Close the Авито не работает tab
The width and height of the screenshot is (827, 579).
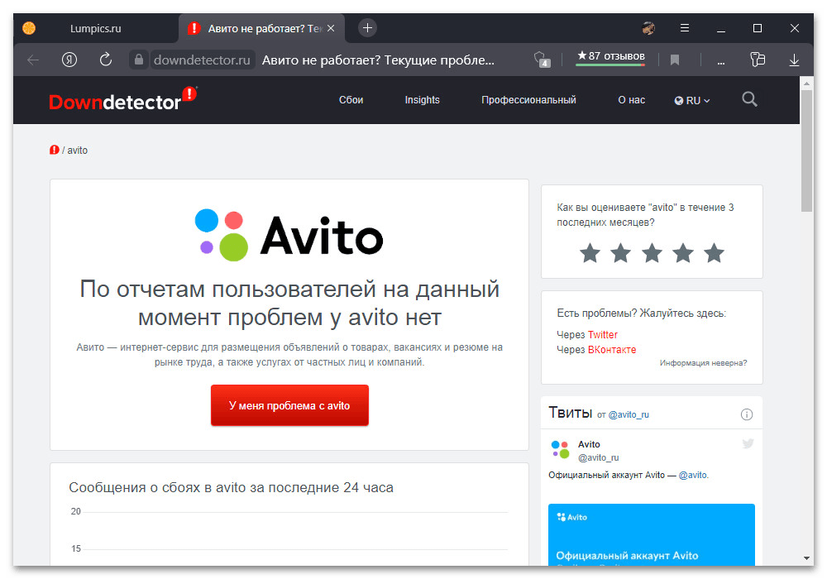pos(331,28)
